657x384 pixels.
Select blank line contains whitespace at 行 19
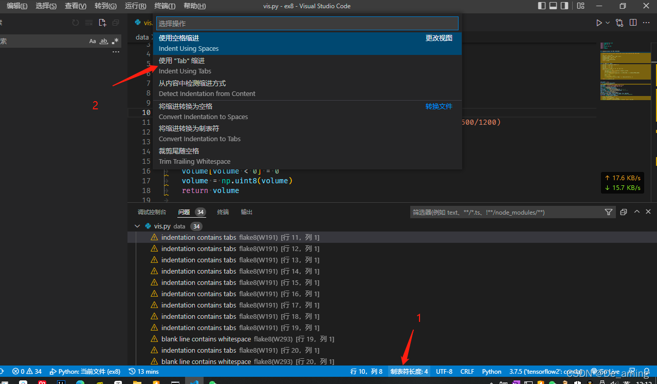click(x=392, y=339)
